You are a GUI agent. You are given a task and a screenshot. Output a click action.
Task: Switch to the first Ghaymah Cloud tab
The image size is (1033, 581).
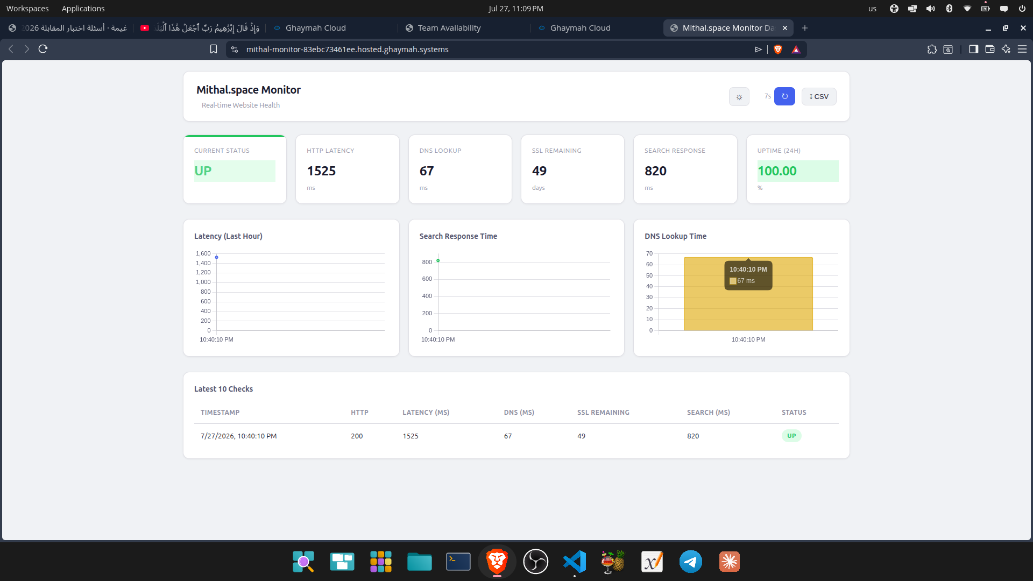[x=331, y=28]
